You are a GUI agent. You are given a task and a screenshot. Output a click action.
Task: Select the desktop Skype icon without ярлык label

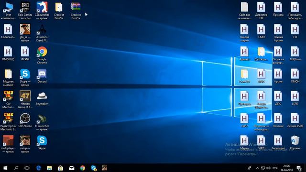pos(42,142)
